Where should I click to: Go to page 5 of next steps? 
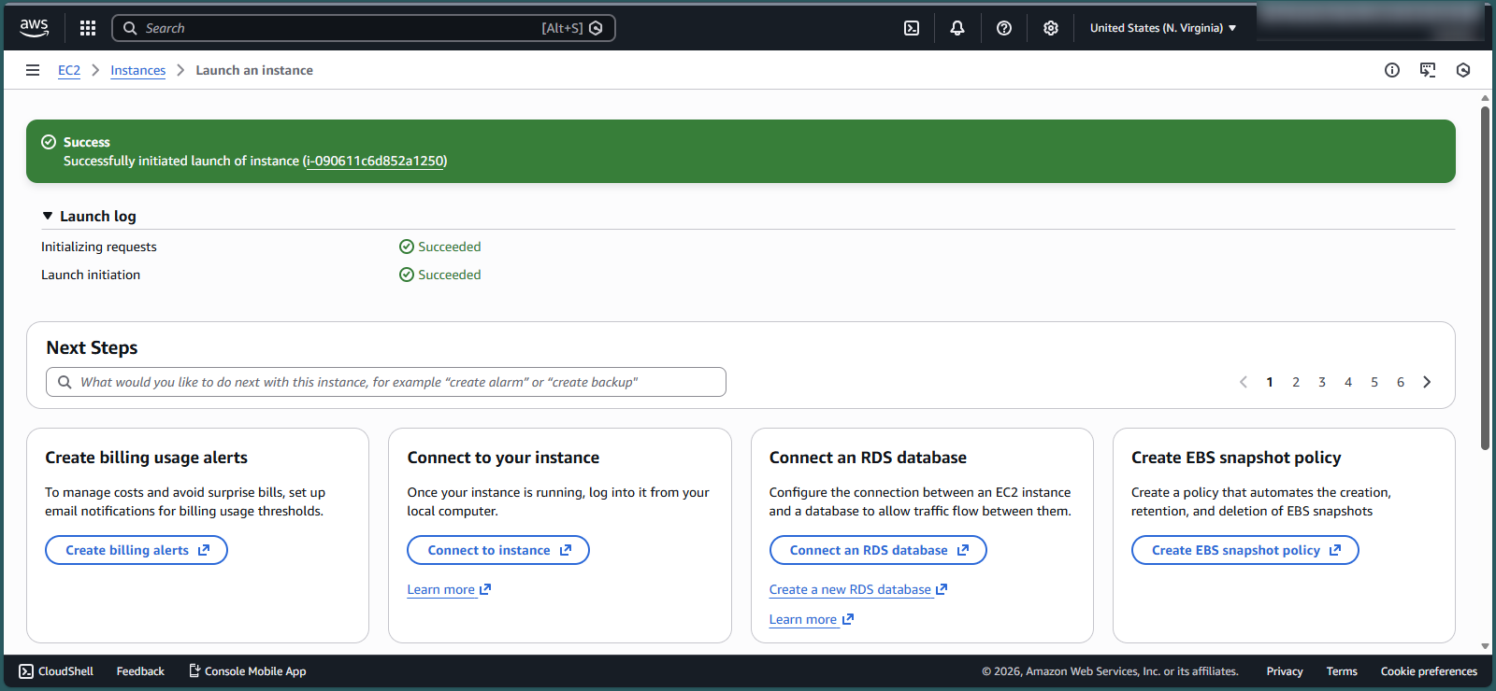click(1374, 382)
